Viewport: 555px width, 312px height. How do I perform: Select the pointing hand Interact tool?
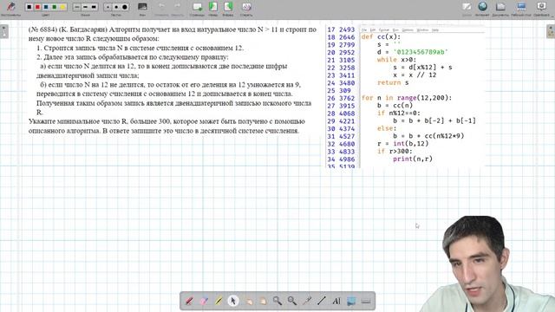pyautogui.click(x=249, y=301)
